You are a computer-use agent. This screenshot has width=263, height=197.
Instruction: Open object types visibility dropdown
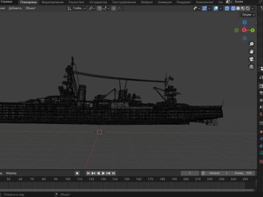coord(197,8)
